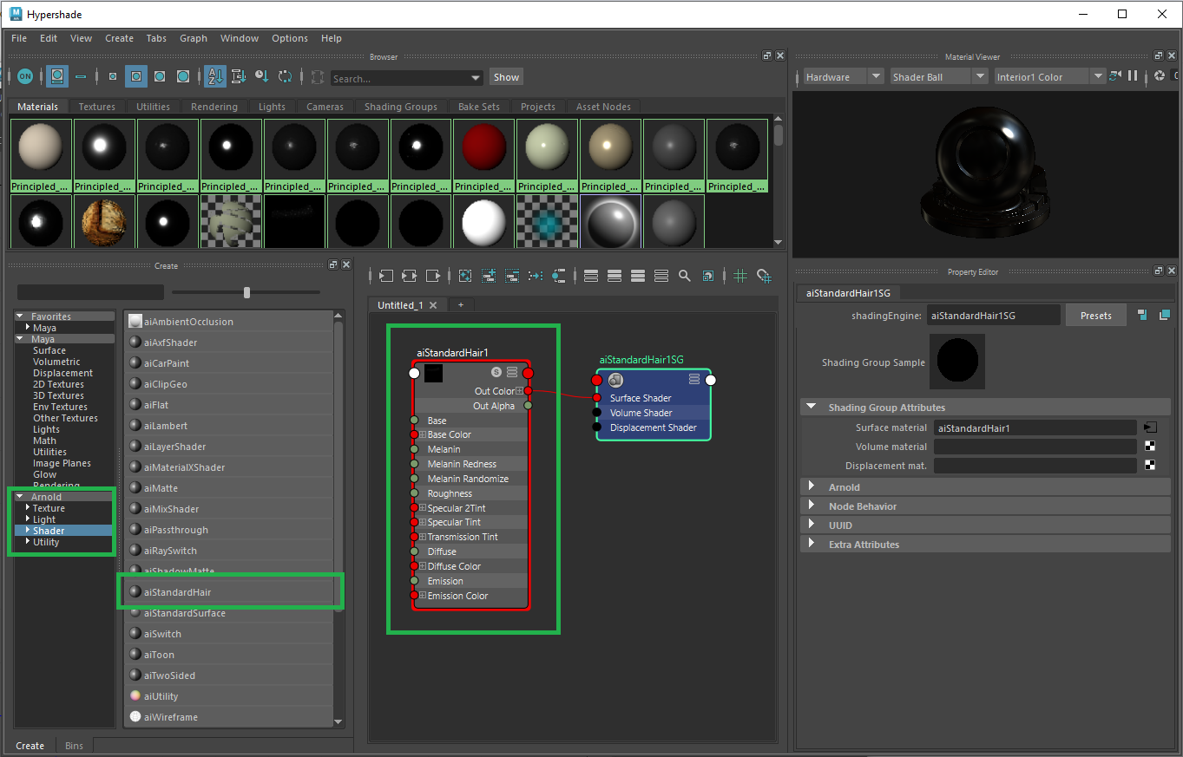Click the Input and Output Connections graph icon
1183x757 pixels.
(x=409, y=275)
